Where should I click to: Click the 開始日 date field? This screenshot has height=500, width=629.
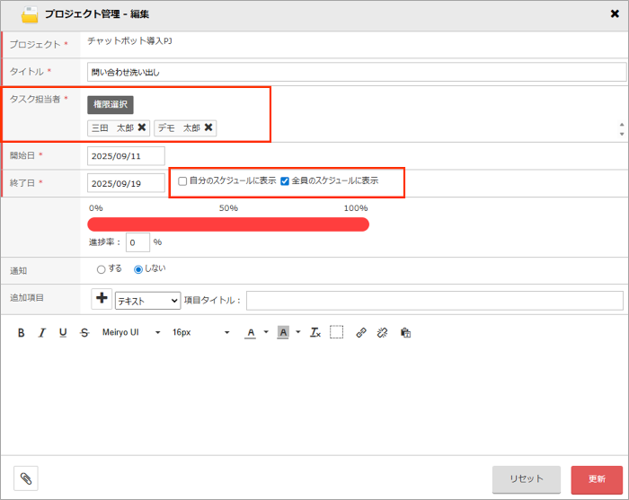coord(126,156)
